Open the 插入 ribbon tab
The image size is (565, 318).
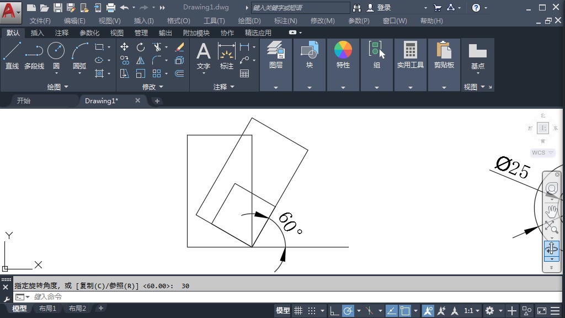36,33
